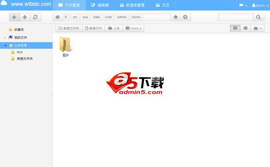Select 收藏夹 in the sidebar
Viewport: 270px width, 167px height.
pos(19,29)
